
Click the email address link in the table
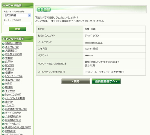click(94, 43)
